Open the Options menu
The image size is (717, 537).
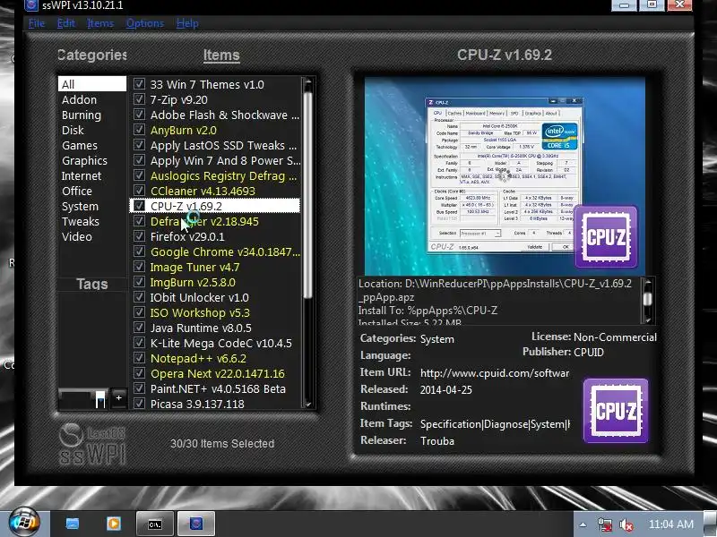[144, 23]
